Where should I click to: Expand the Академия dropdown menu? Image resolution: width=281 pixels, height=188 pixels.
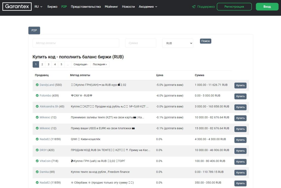148,7
